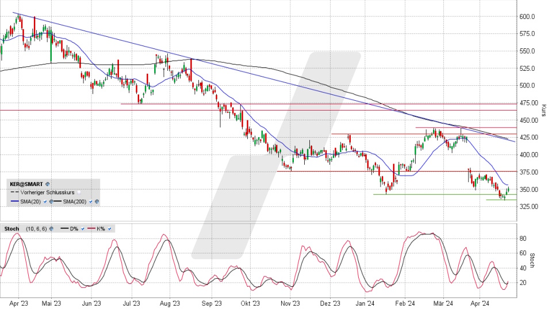The image size is (552, 311).
Task: Click the Jan '24 date label
Action: tap(365, 304)
